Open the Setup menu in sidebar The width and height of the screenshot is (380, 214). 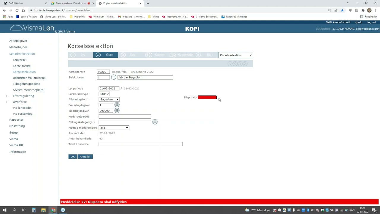(13, 133)
